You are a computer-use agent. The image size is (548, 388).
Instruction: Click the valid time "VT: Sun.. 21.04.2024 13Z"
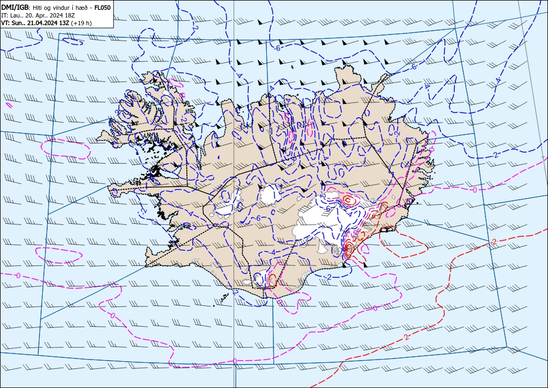35,23
